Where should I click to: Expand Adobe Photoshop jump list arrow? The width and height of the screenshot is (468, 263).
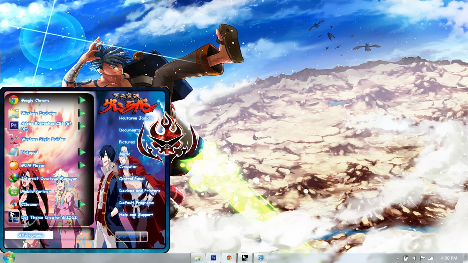(x=82, y=126)
